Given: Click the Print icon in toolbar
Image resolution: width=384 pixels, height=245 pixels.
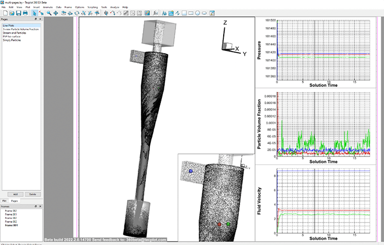Looking at the screenshot, I should click(25, 13).
